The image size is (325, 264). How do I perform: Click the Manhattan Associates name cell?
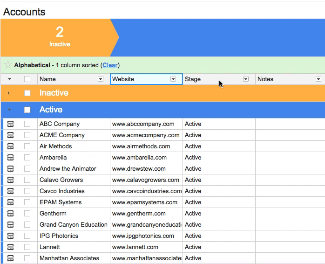[x=74, y=258]
